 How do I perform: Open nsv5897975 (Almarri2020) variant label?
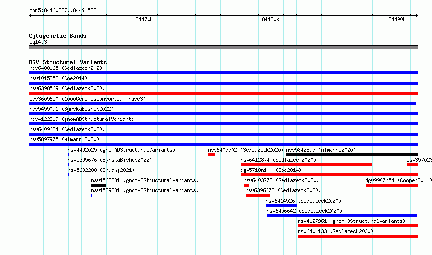[64, 139]
